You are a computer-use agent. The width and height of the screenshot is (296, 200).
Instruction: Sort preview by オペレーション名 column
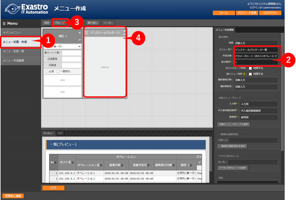tap(101, 165)
